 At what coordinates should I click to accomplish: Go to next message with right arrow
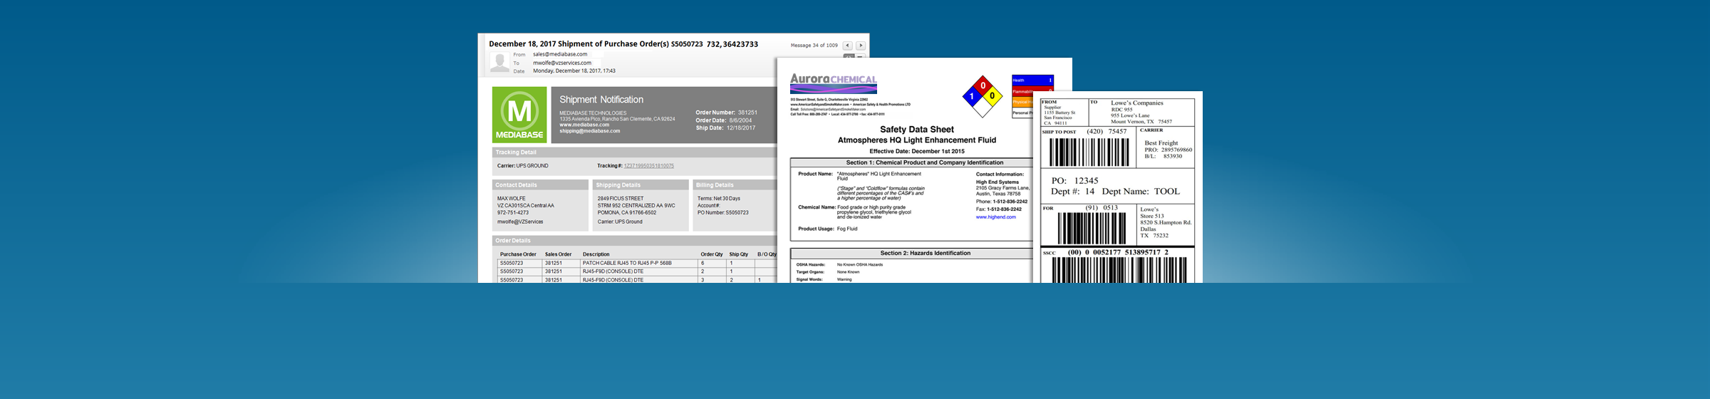[x=861, y=46]
